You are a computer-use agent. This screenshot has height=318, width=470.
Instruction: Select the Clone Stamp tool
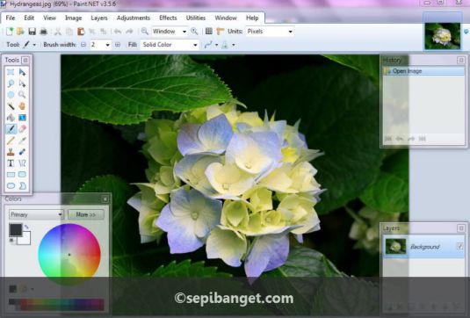[x=11, y=152]
